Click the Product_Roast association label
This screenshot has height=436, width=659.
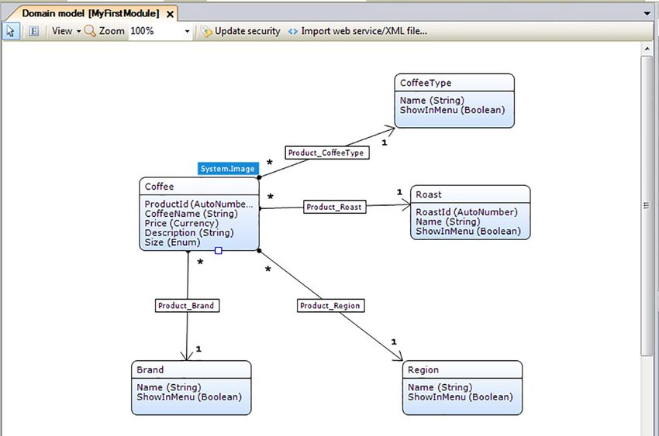coord(334,207)
